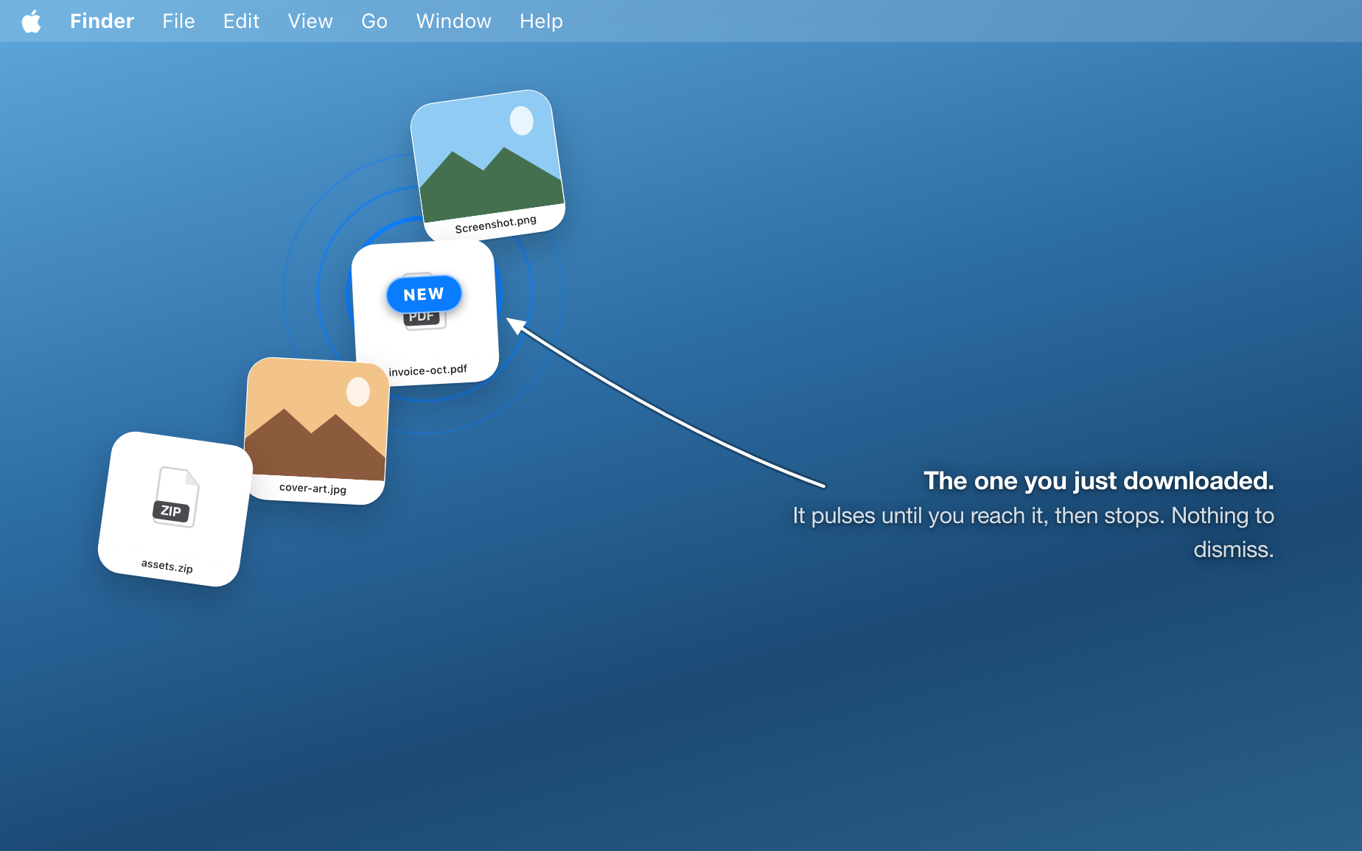Open the Go menu
Image resolution: width=1362 pixels, height=851 pixels.
[374, 21]
